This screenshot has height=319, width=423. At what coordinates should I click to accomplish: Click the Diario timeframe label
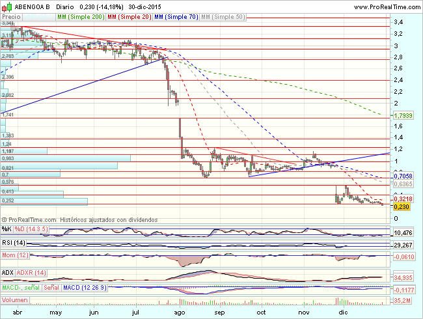[64, 7]
